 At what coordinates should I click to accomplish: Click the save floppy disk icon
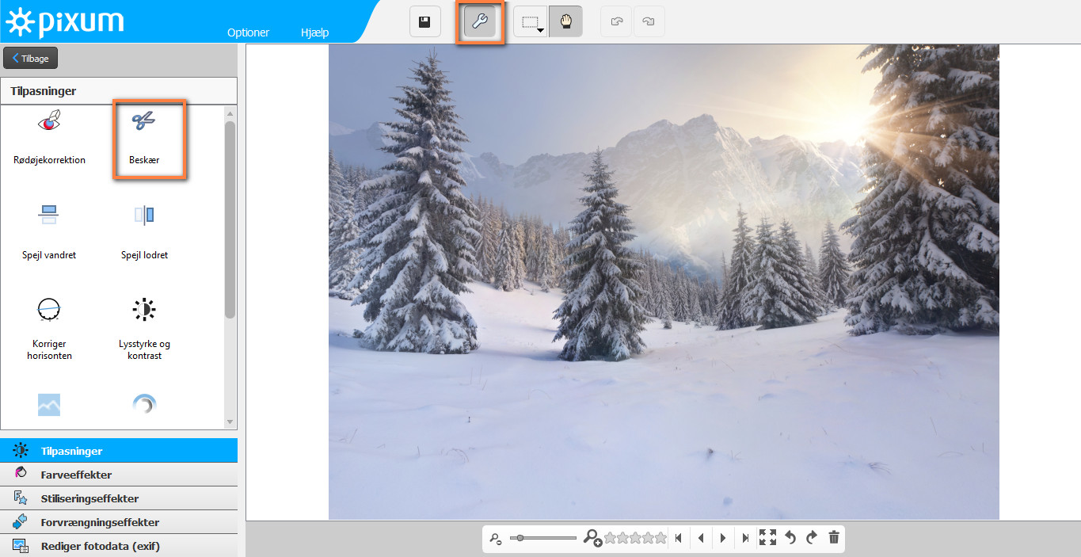(x=424, y=22)
